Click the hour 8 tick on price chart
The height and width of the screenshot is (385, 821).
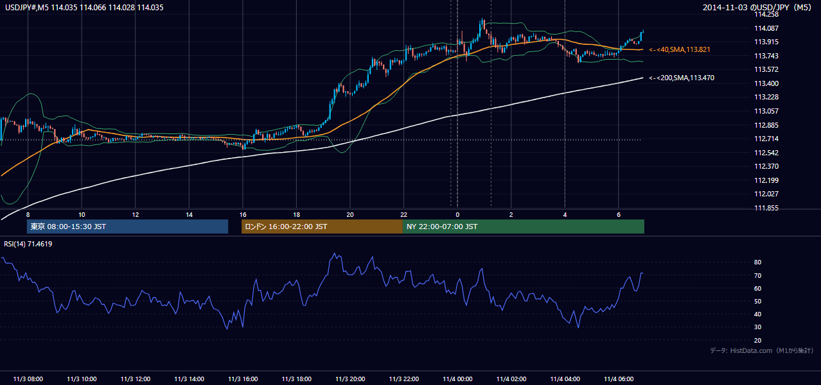(x=28, y=214)
